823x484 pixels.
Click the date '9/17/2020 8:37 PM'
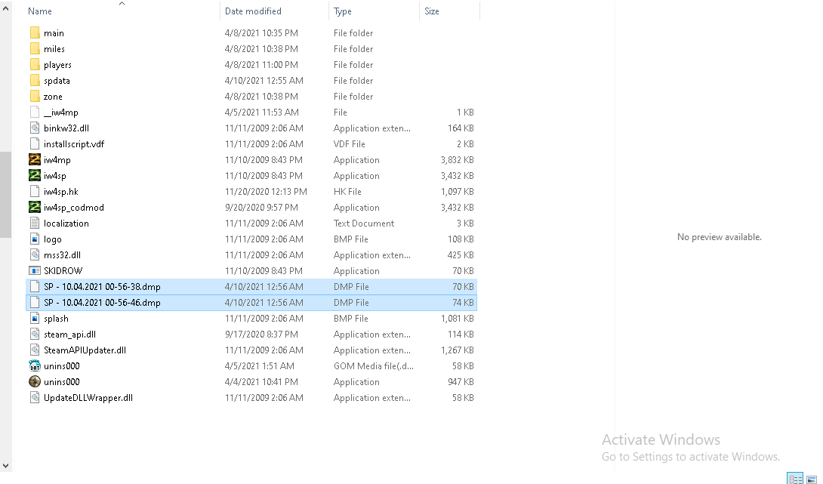coord(261,334)
